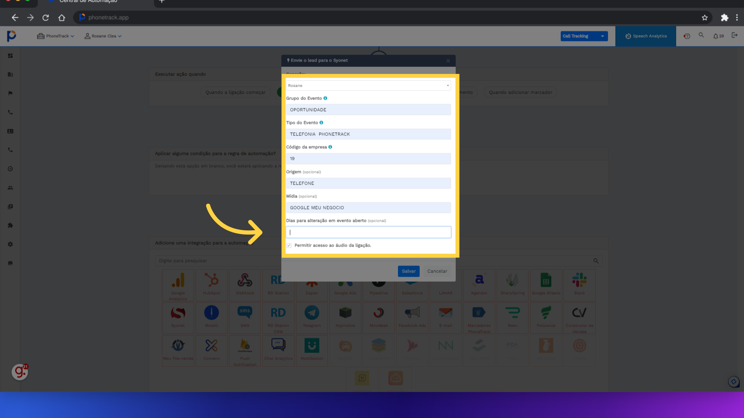Image resolution: width=744 pixels, height=418 pixels.
Task: Click the Mídia field GOOGLE MEU NEGOCIO
Action: 368,208
